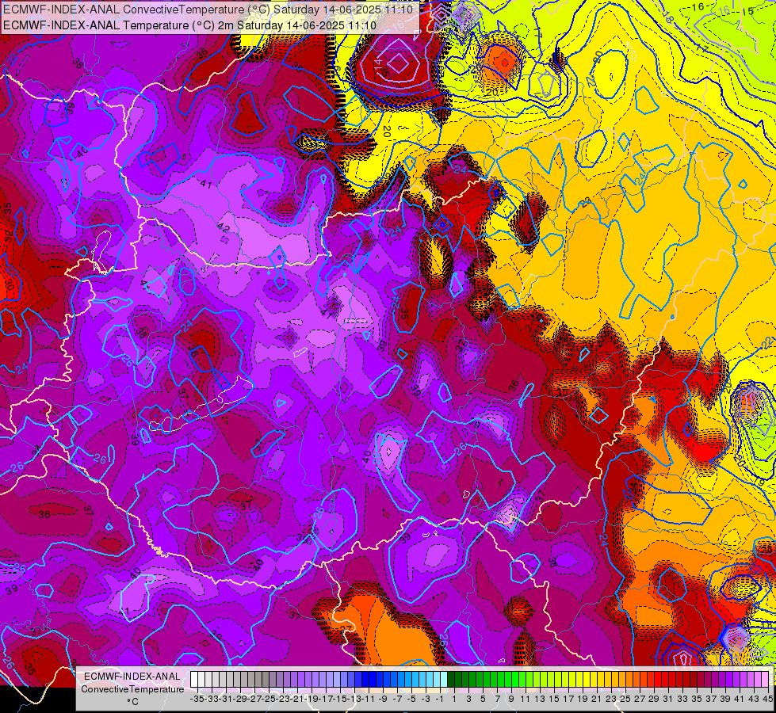Image resolution: width=776 pixels, height=713 pixels.
Task: Click the '29' value on the legend scale
Action: 653,699
